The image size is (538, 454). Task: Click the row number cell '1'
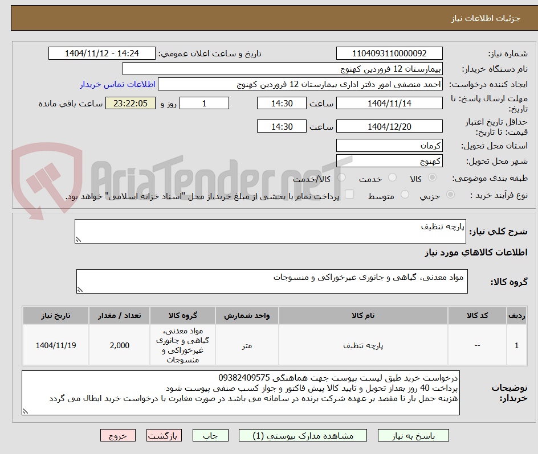click(x=517, y=345)
